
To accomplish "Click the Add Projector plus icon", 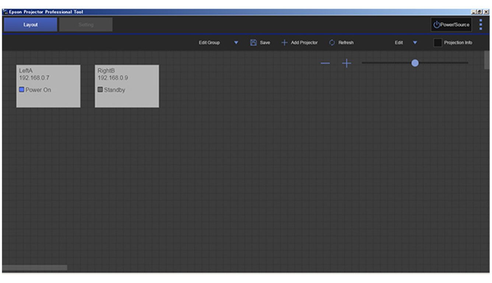I will pos(284,43).
